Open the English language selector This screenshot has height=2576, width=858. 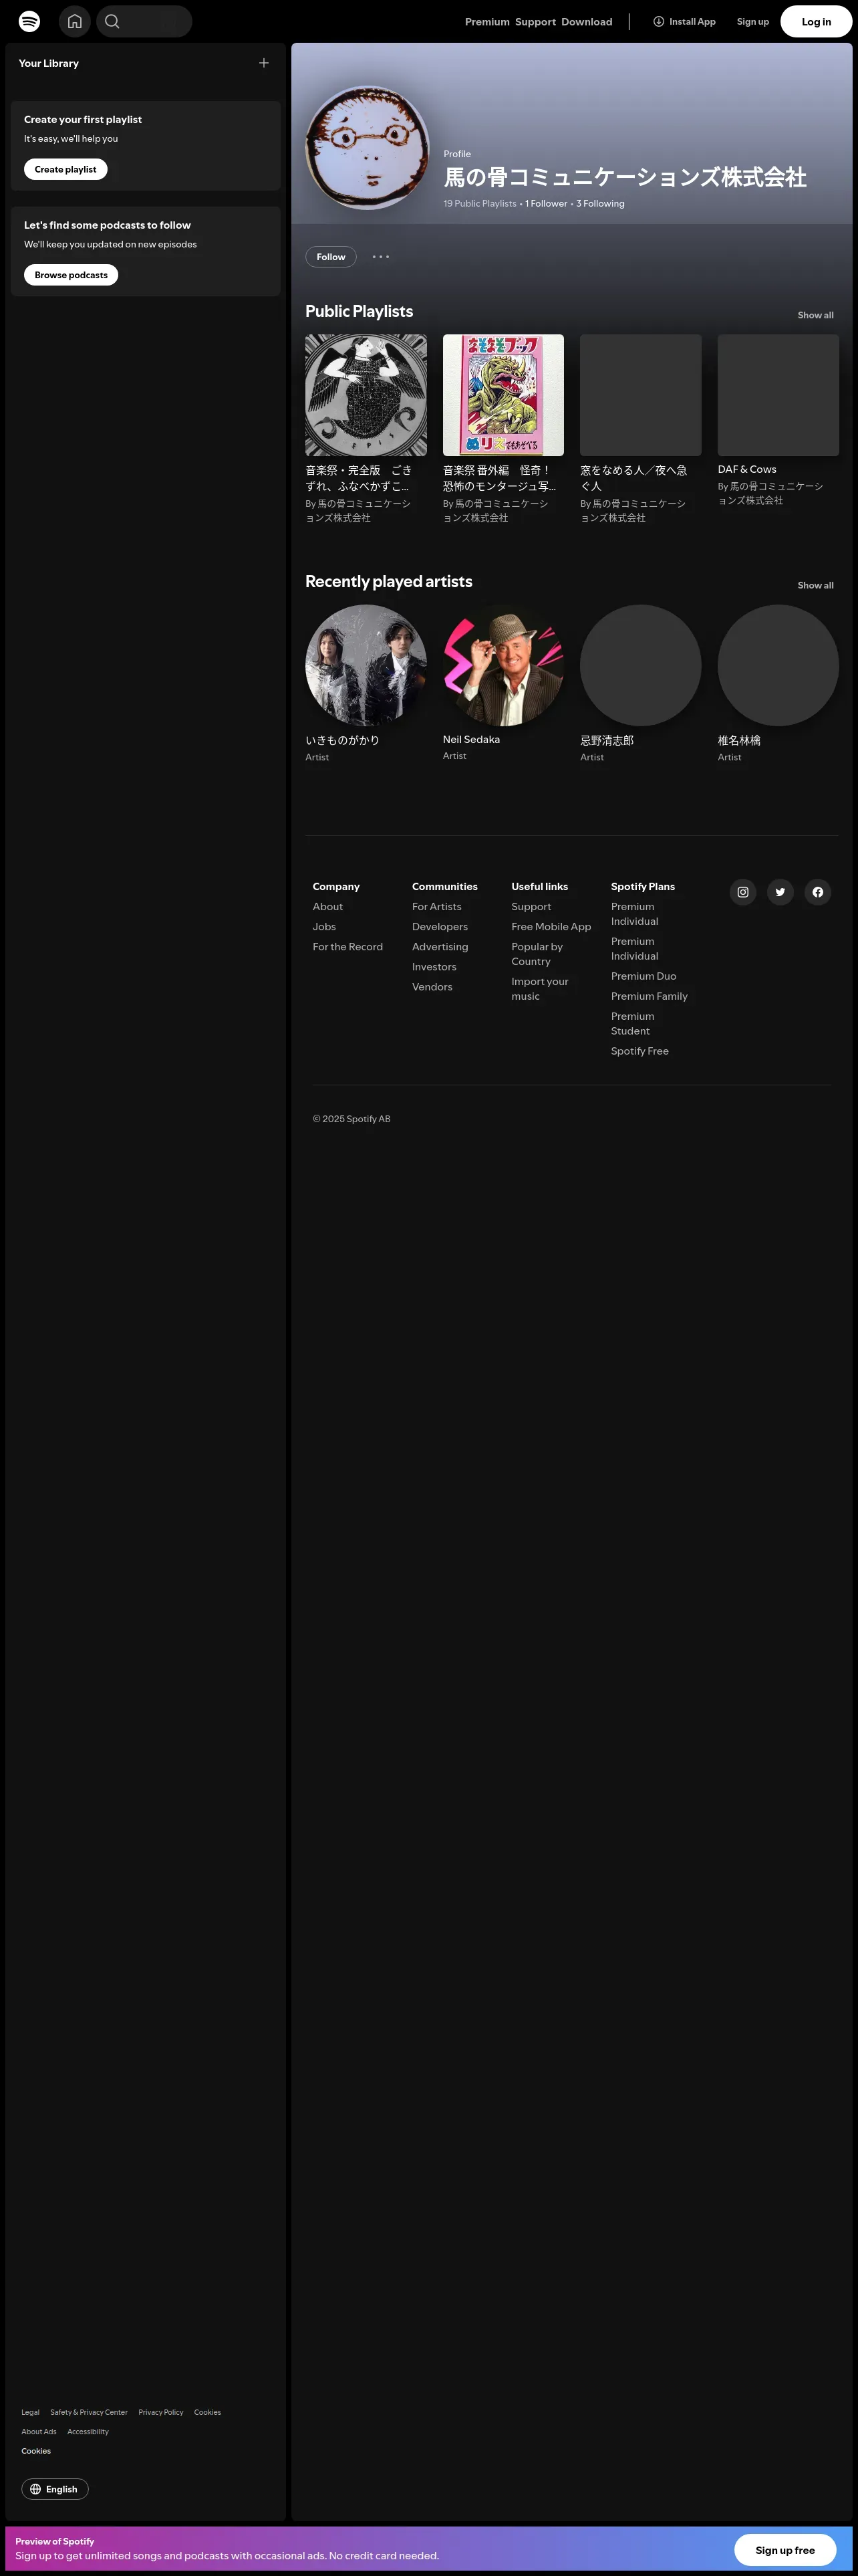click(55, 2489)
